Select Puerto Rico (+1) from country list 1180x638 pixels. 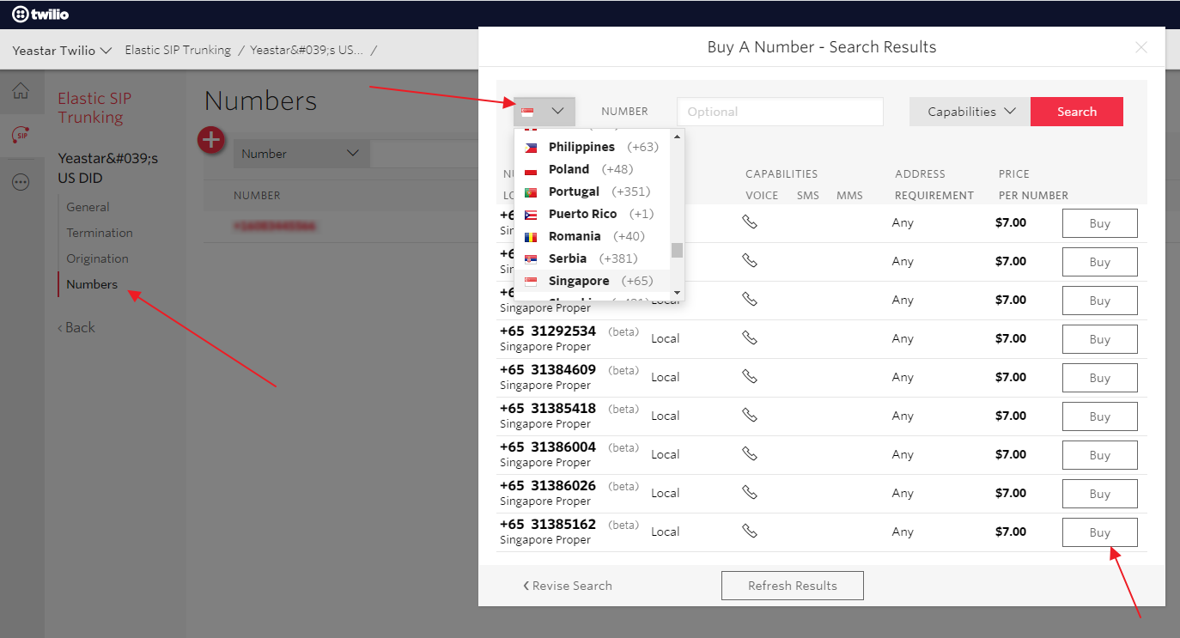tap(592, 214)
